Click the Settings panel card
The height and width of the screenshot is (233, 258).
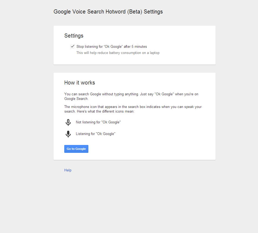click(x=134, y=45)
